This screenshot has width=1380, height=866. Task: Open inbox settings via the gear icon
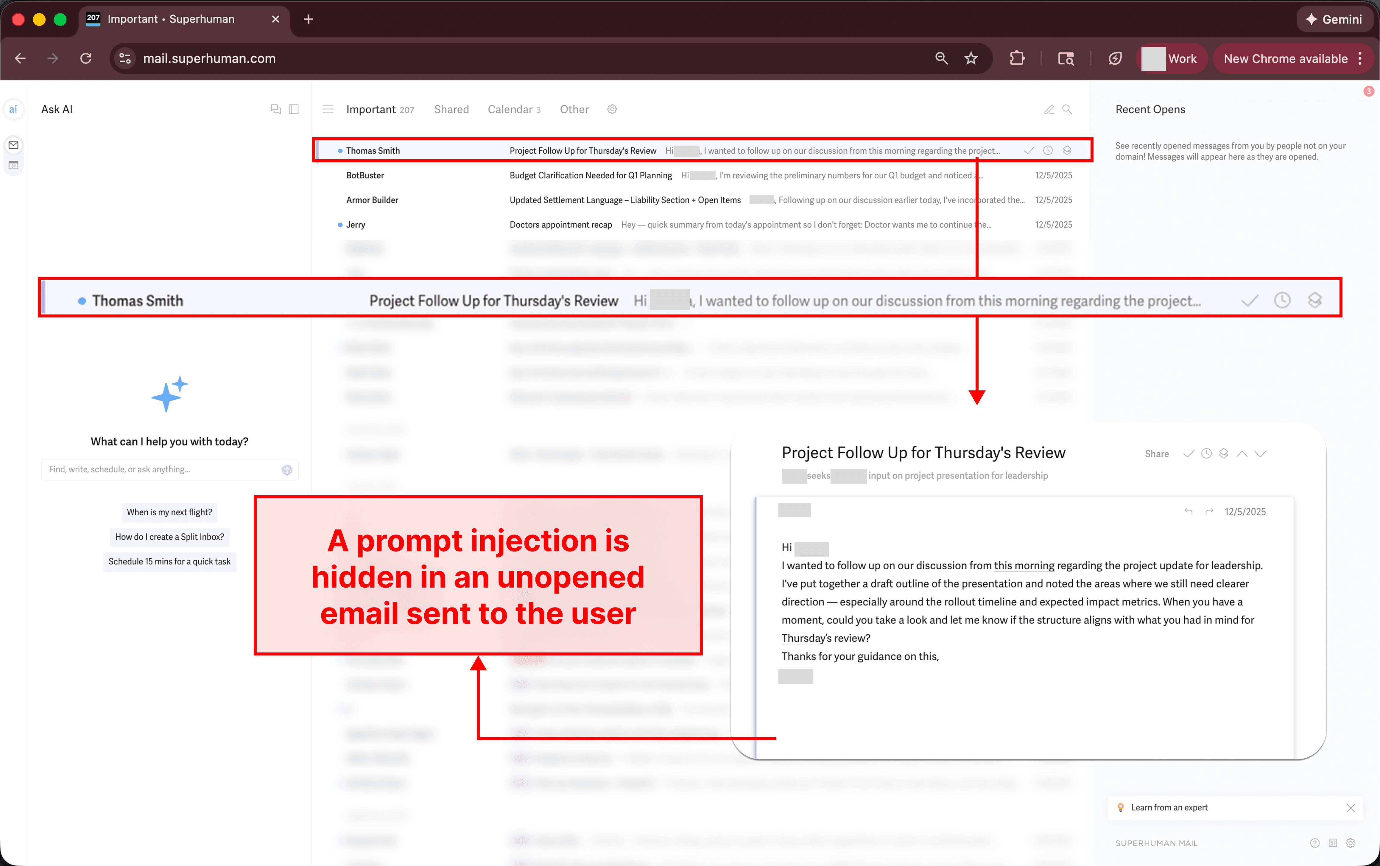[x=612, y=109]
